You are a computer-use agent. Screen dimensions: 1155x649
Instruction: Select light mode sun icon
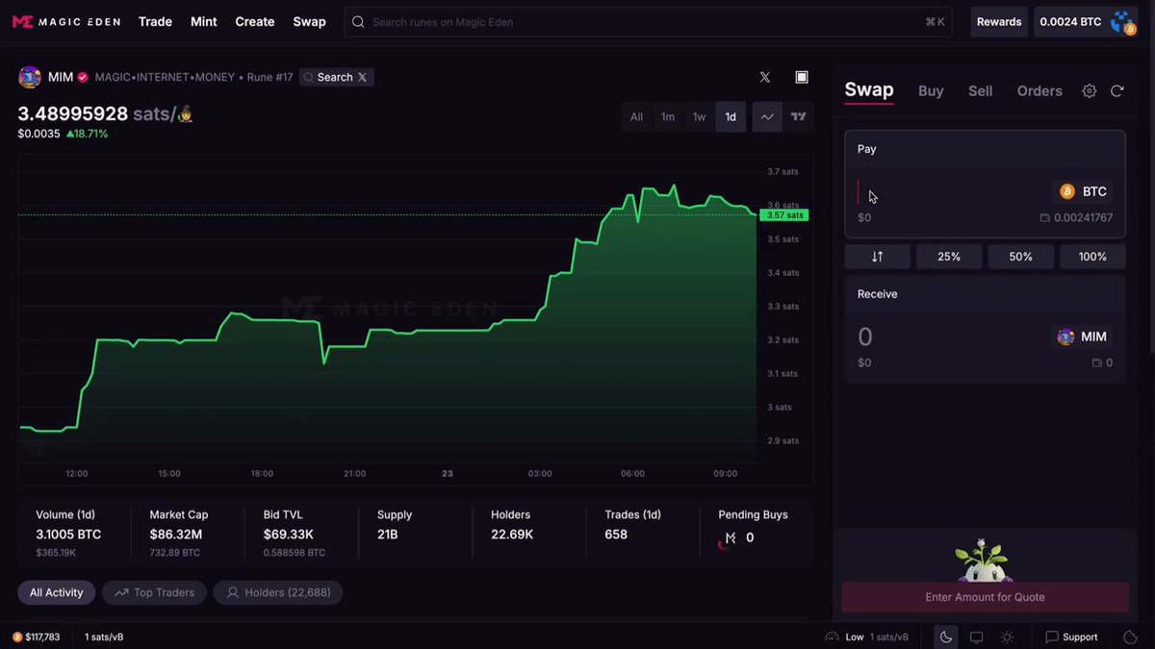coord(1007,637)
